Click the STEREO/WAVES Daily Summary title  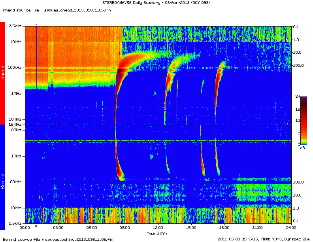156,3
